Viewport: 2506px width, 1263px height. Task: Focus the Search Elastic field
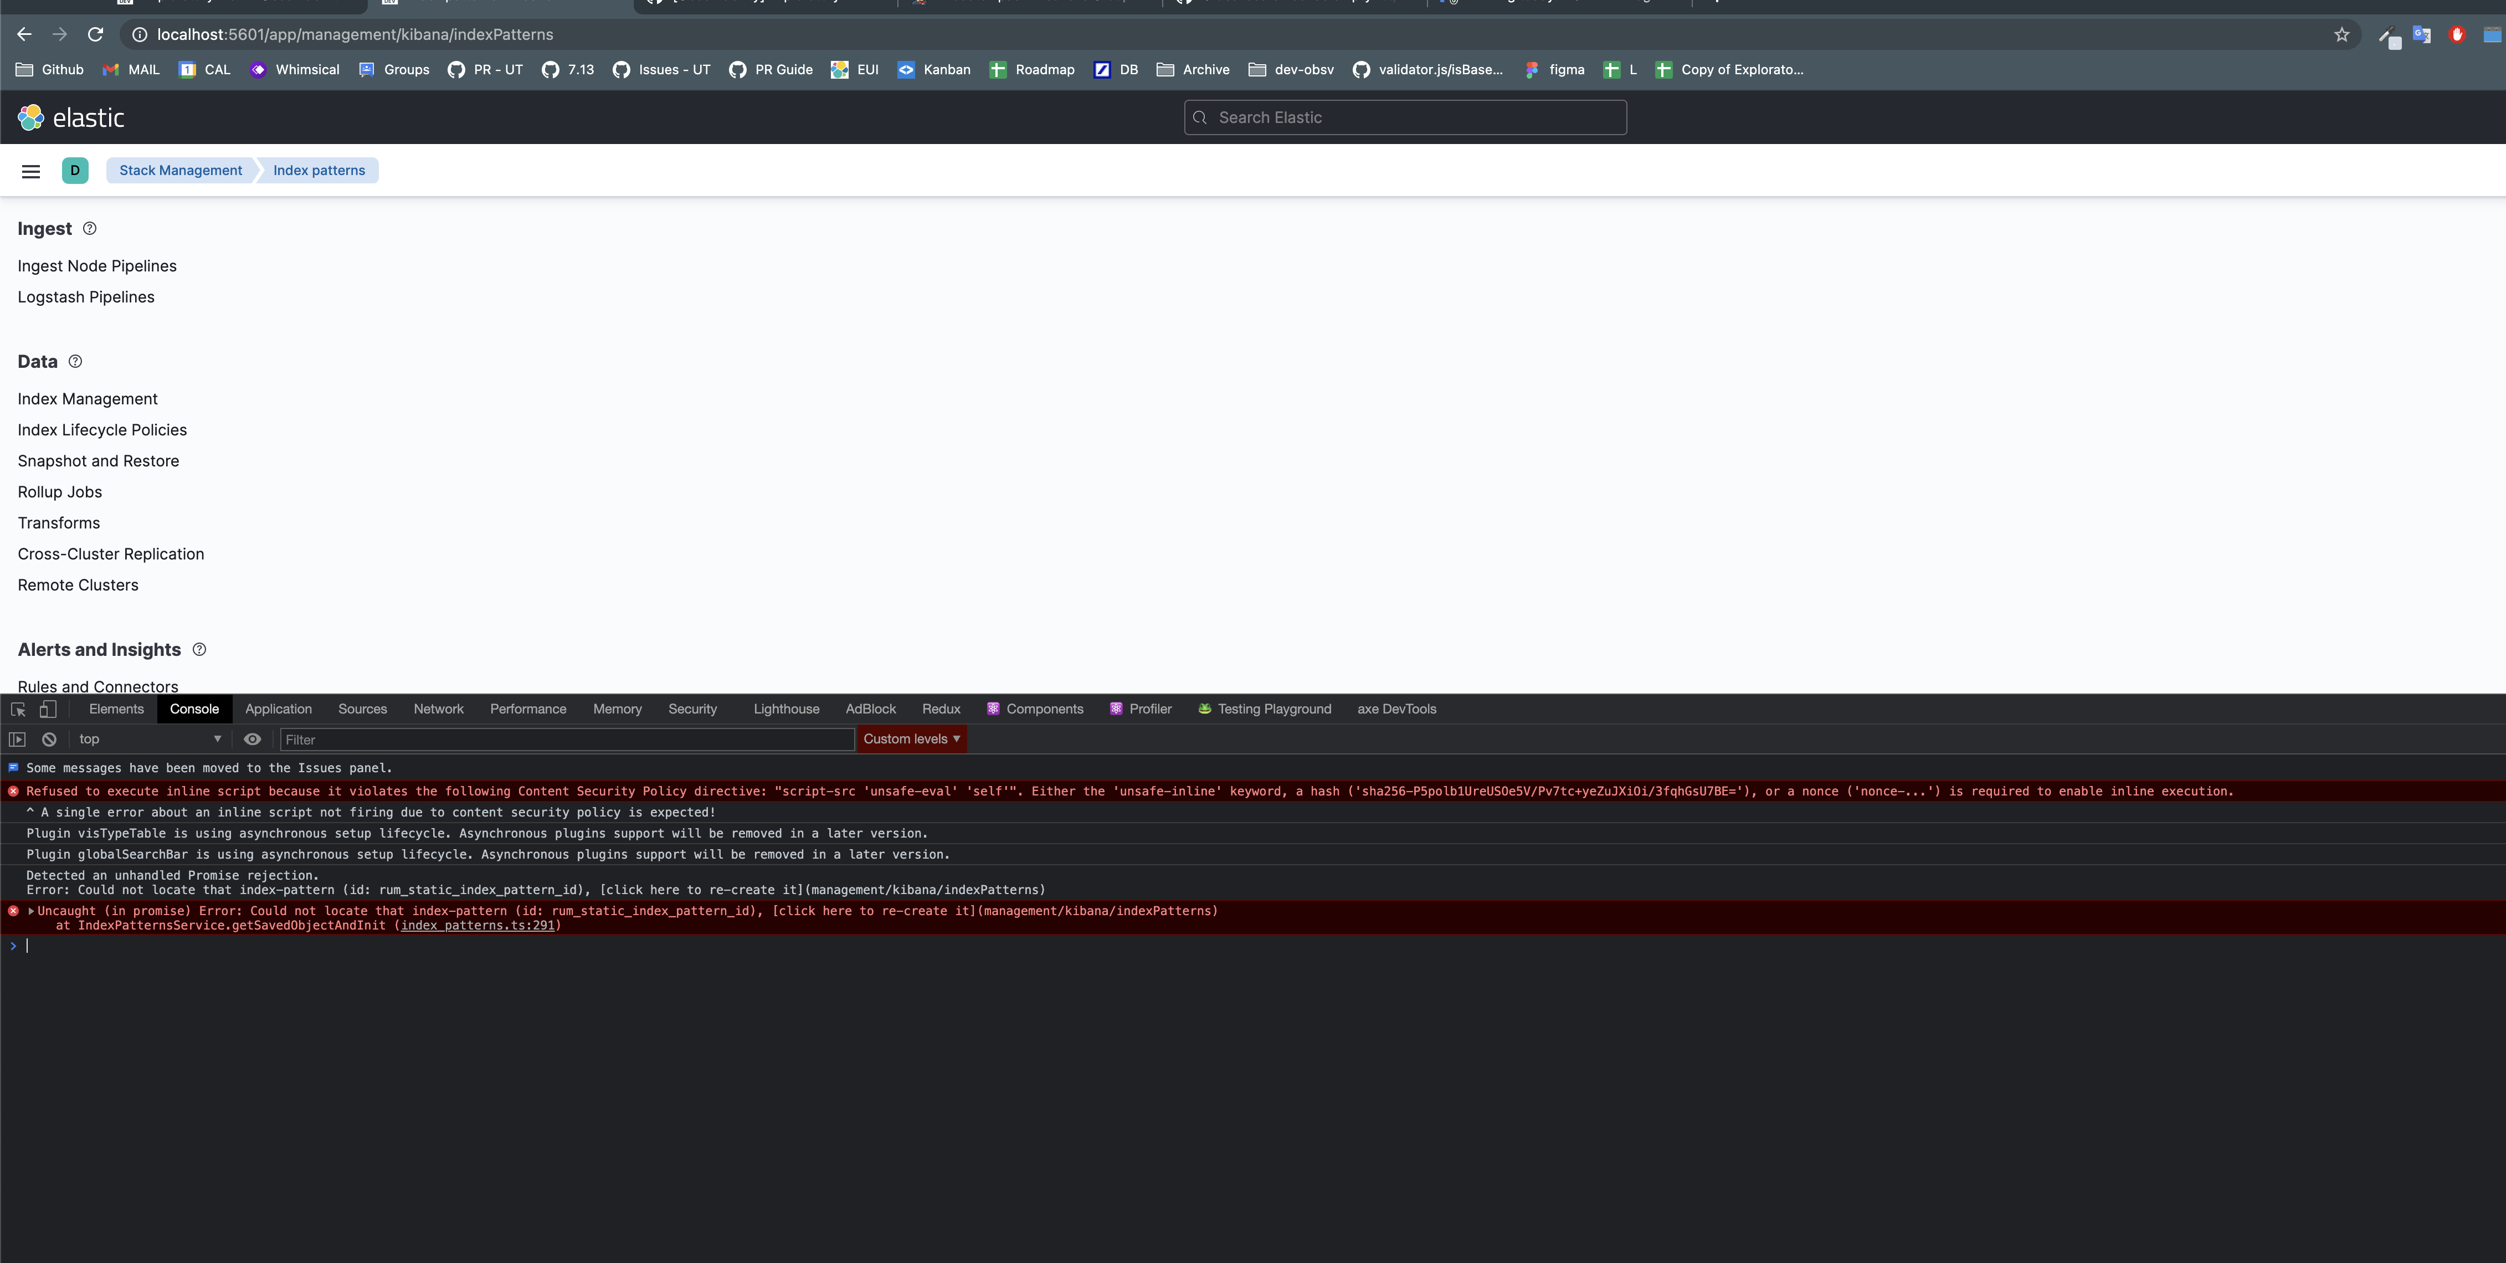coord(1405,118)
